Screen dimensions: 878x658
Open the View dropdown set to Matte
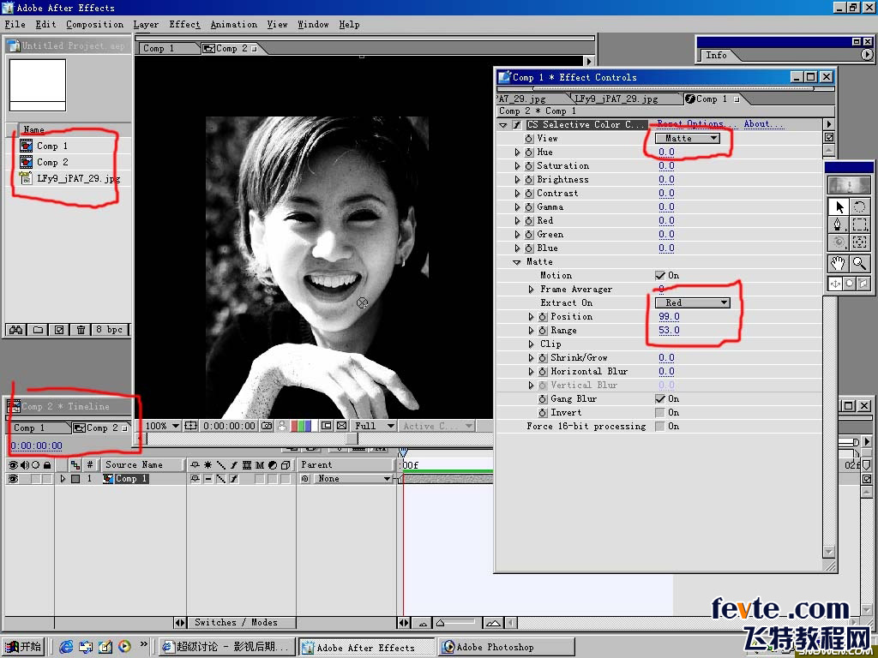[x=688, y=138]
